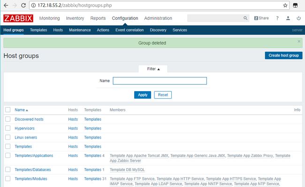305x187 pixels.
Task: Click Create host group button
Action: pos(283,55)
